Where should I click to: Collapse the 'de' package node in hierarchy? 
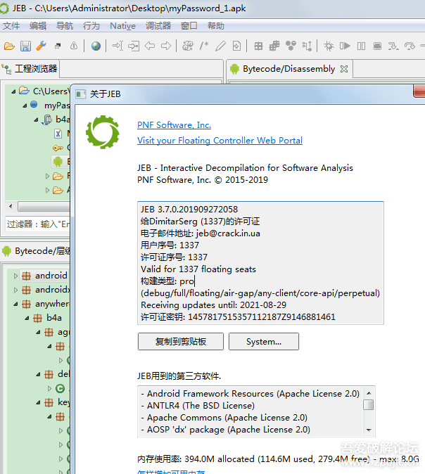pos(39,375)
